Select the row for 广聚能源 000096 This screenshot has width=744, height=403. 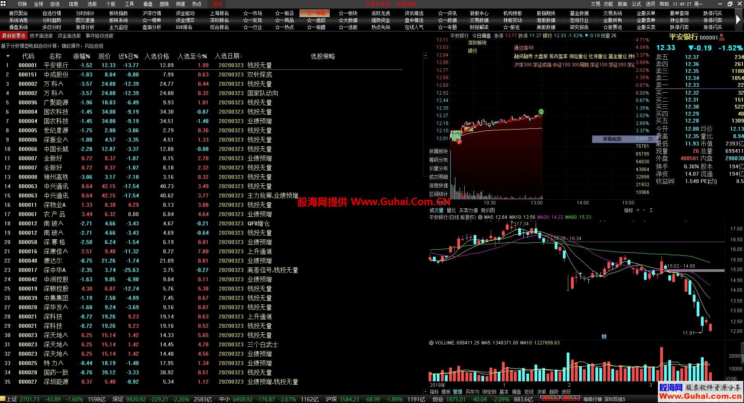coord(202,102)
